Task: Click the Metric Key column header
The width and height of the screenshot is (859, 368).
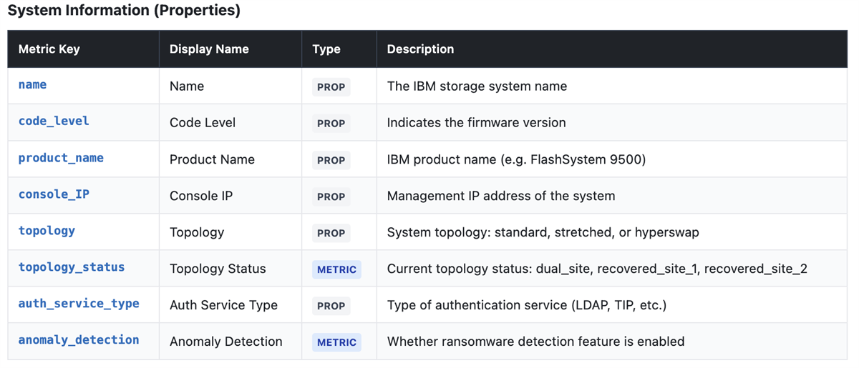Action: coord(49,49)
